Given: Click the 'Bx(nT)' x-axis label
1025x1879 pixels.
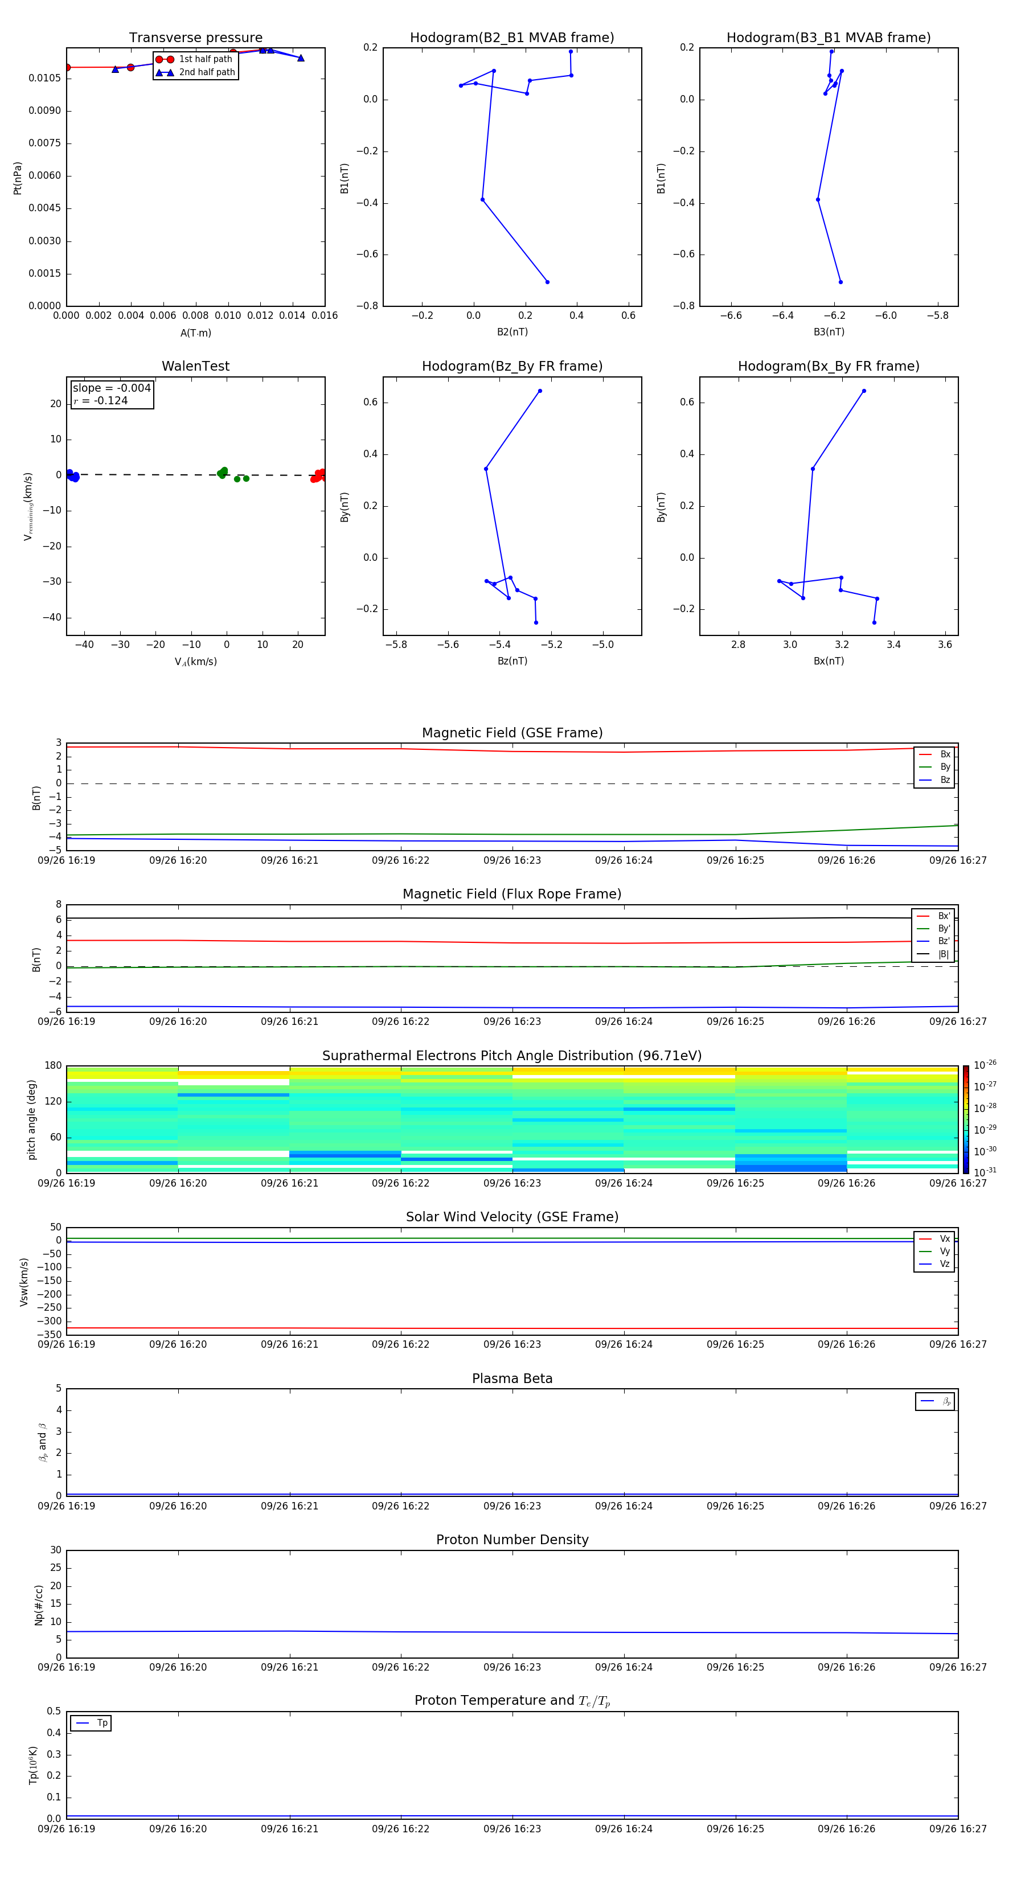Looking at the screenshot, I should (829, 661).
